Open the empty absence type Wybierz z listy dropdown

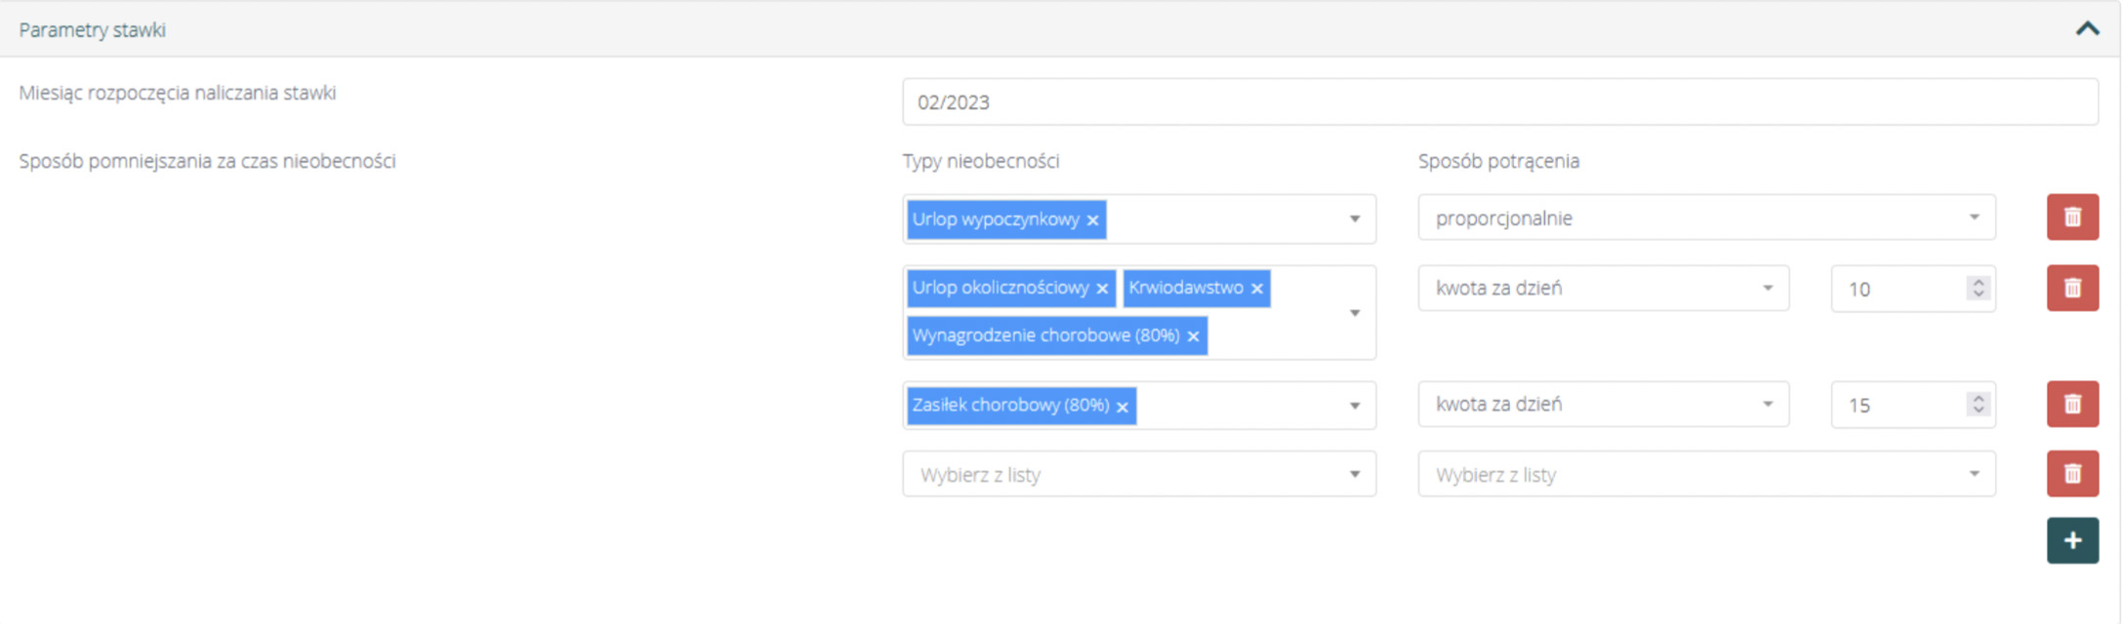[1138, 475]
